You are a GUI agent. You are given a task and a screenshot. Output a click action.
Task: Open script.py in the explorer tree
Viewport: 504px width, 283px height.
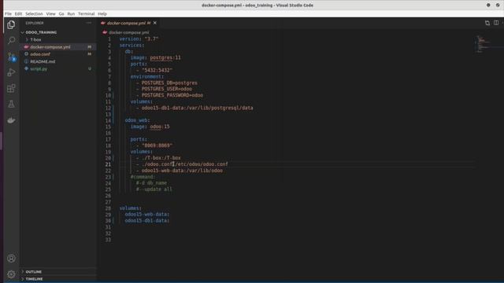(x=39, y=68)
